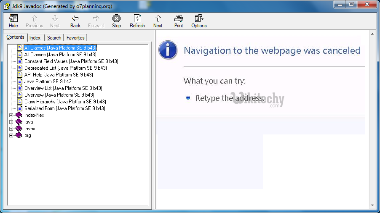Viewport: 380px width, 213px height.
Task: Expand the index-files tree node
Action: pos(11,115)
